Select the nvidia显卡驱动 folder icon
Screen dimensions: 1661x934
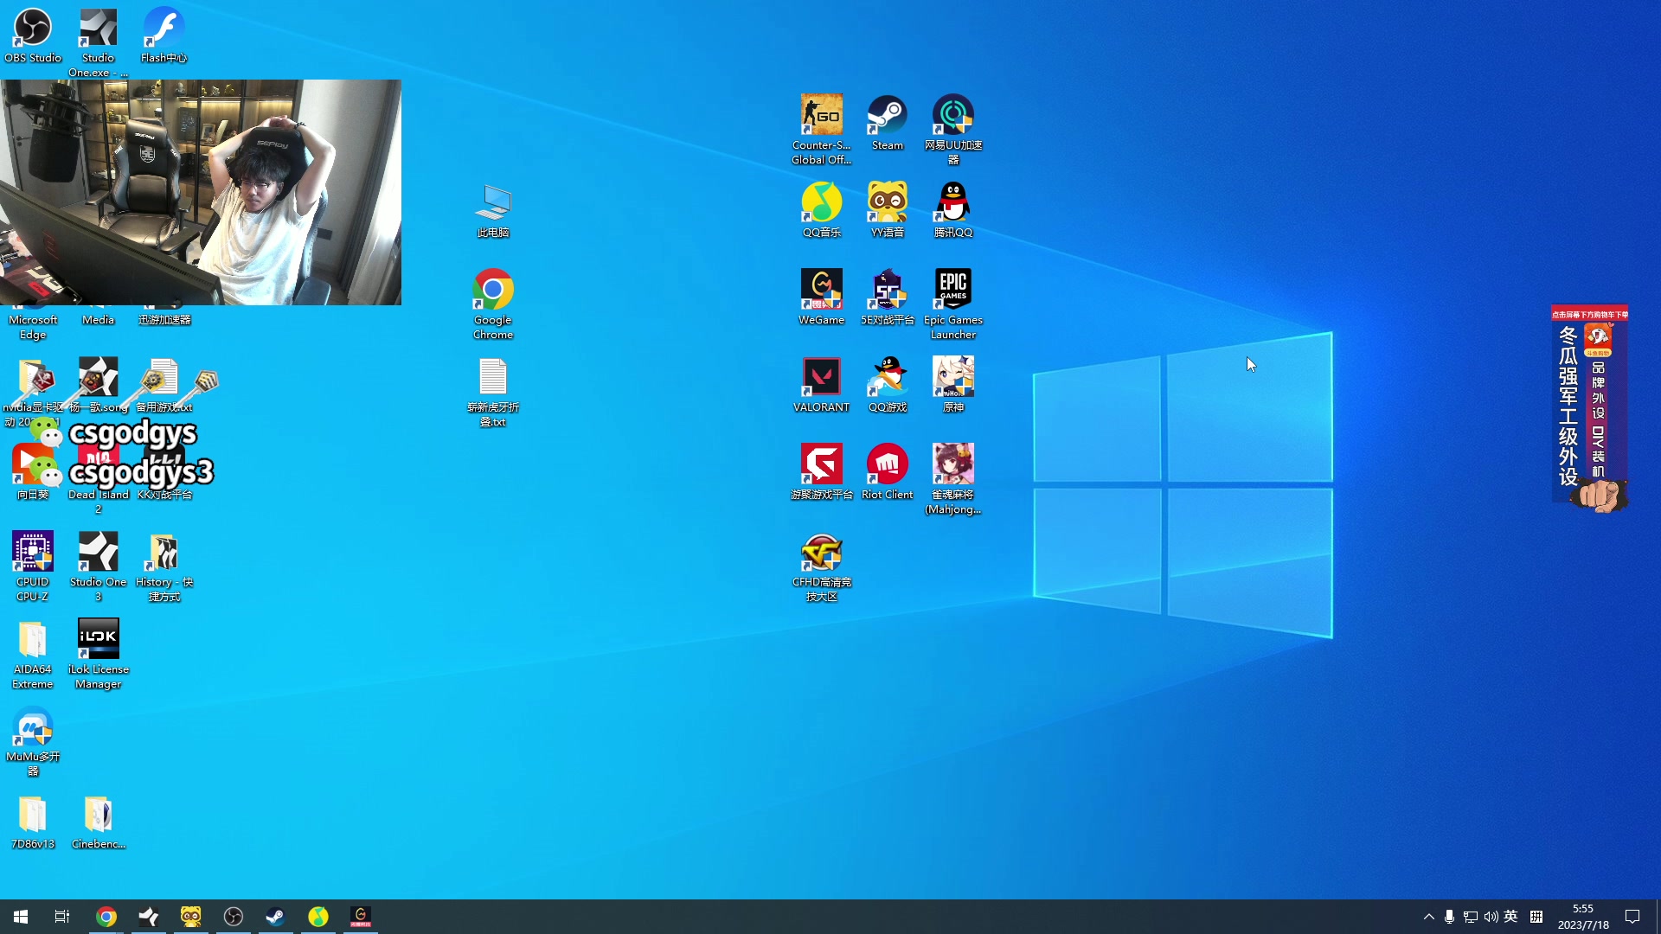(x=33, y=392)
